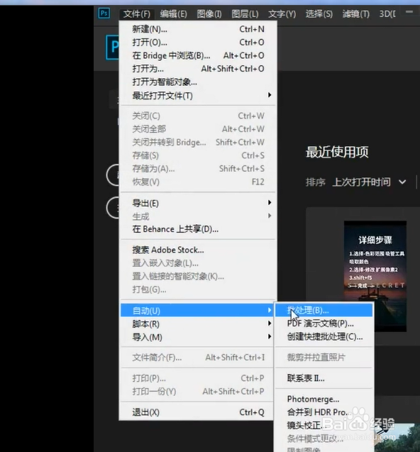Open the 文件(F) menu
This screenshot has height=452, width=420.
[x=137, y=14]
